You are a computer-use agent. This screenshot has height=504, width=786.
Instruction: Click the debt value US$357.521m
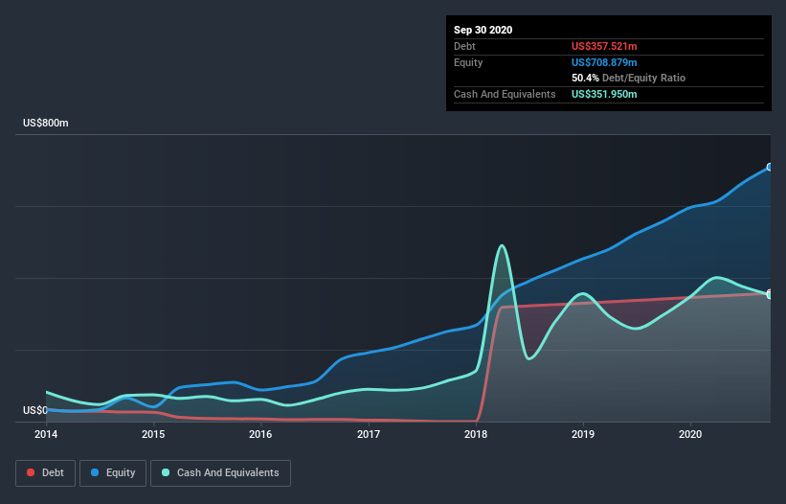(604, 46)
